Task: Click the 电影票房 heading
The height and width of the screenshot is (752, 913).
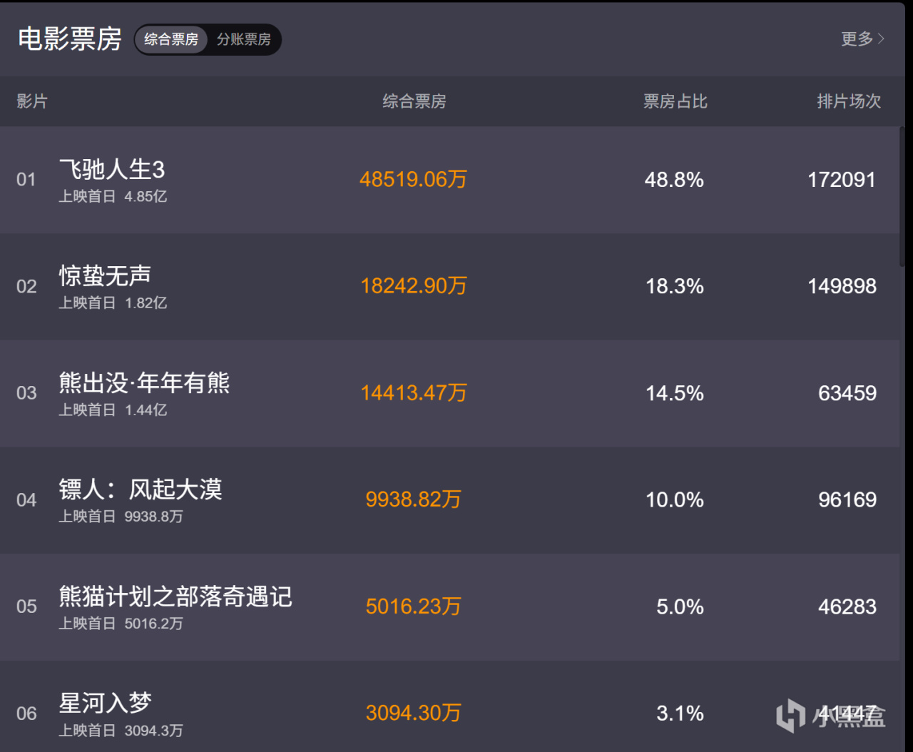Action: coord(69,39)
